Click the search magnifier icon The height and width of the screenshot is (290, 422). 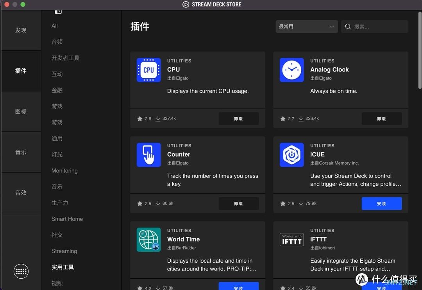pyautogui.click(x=348, y=27)
